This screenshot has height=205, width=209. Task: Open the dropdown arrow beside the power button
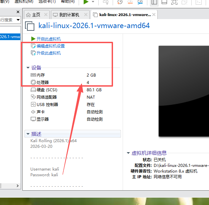(93, 2)
